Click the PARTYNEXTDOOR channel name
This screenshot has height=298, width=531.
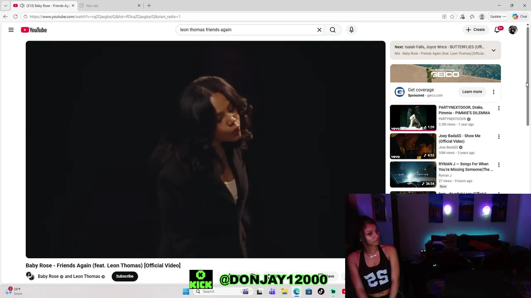click(452, 119)
